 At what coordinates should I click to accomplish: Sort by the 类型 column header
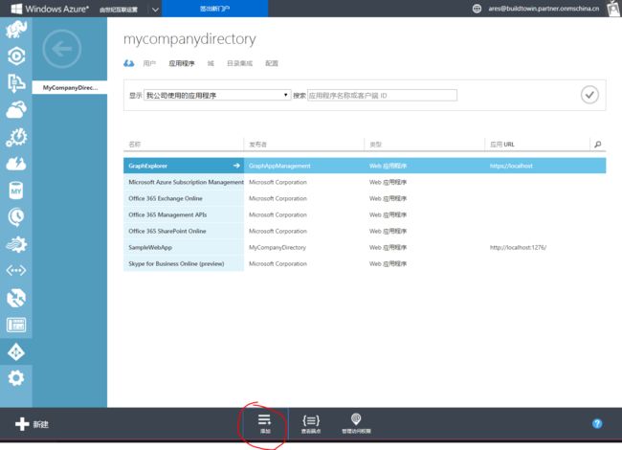(376, 145)
